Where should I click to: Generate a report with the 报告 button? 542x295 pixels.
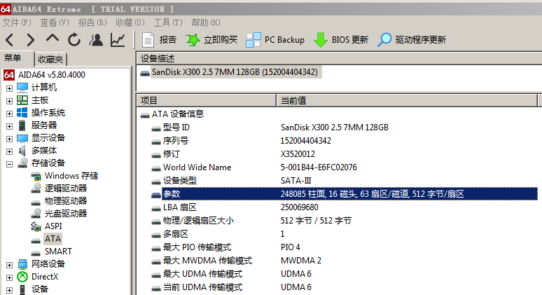coord(160,40)
